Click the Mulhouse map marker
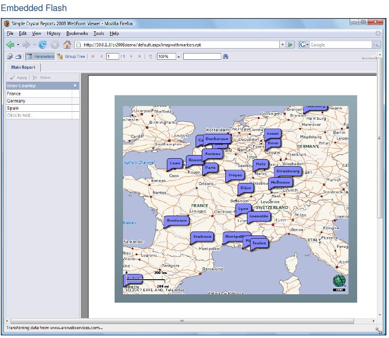Screen dimensions: 389x338 click(280, 182)
